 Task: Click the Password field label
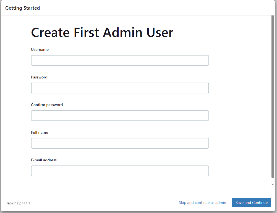[x=39, y=77]
